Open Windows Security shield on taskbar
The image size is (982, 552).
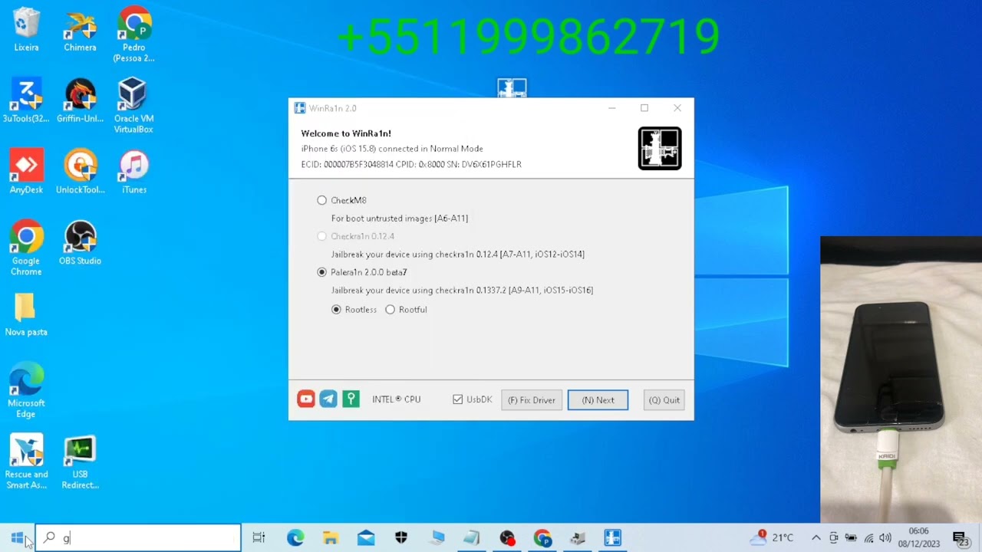(401, 538)
